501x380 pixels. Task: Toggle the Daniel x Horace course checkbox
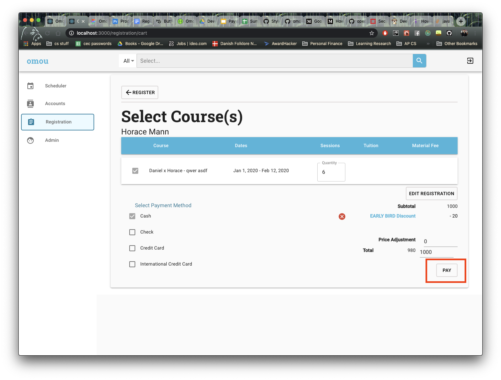click(x=135, y=171)
